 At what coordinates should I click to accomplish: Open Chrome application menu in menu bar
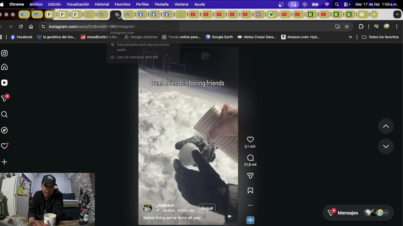(x=16, y=4)
